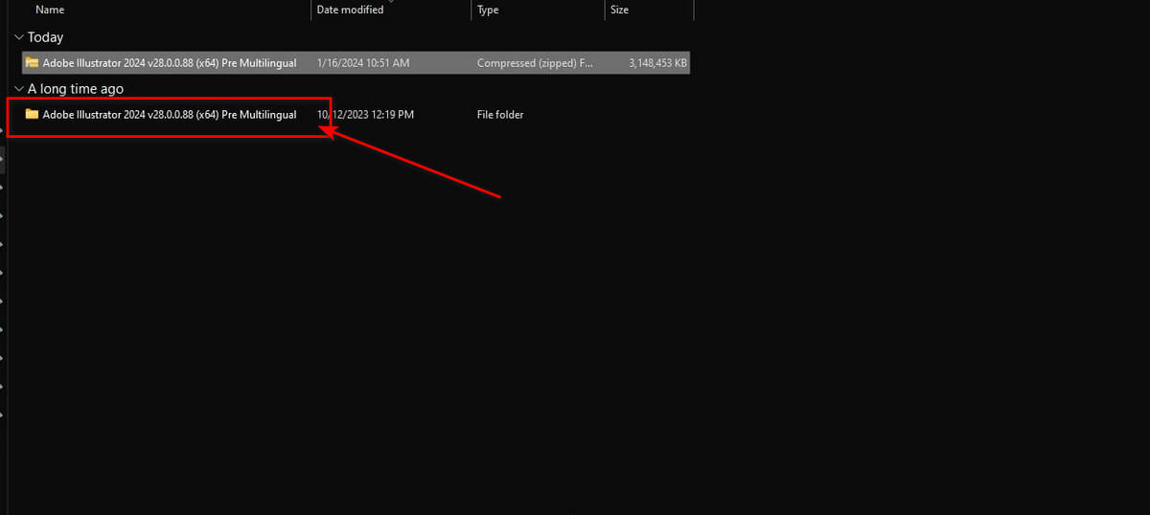Click the zipped Adobe Illustrator archive icon
1150x515 pixels.
point(33,63)
